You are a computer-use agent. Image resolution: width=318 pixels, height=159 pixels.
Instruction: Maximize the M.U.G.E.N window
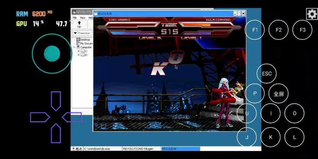point(239,14)
